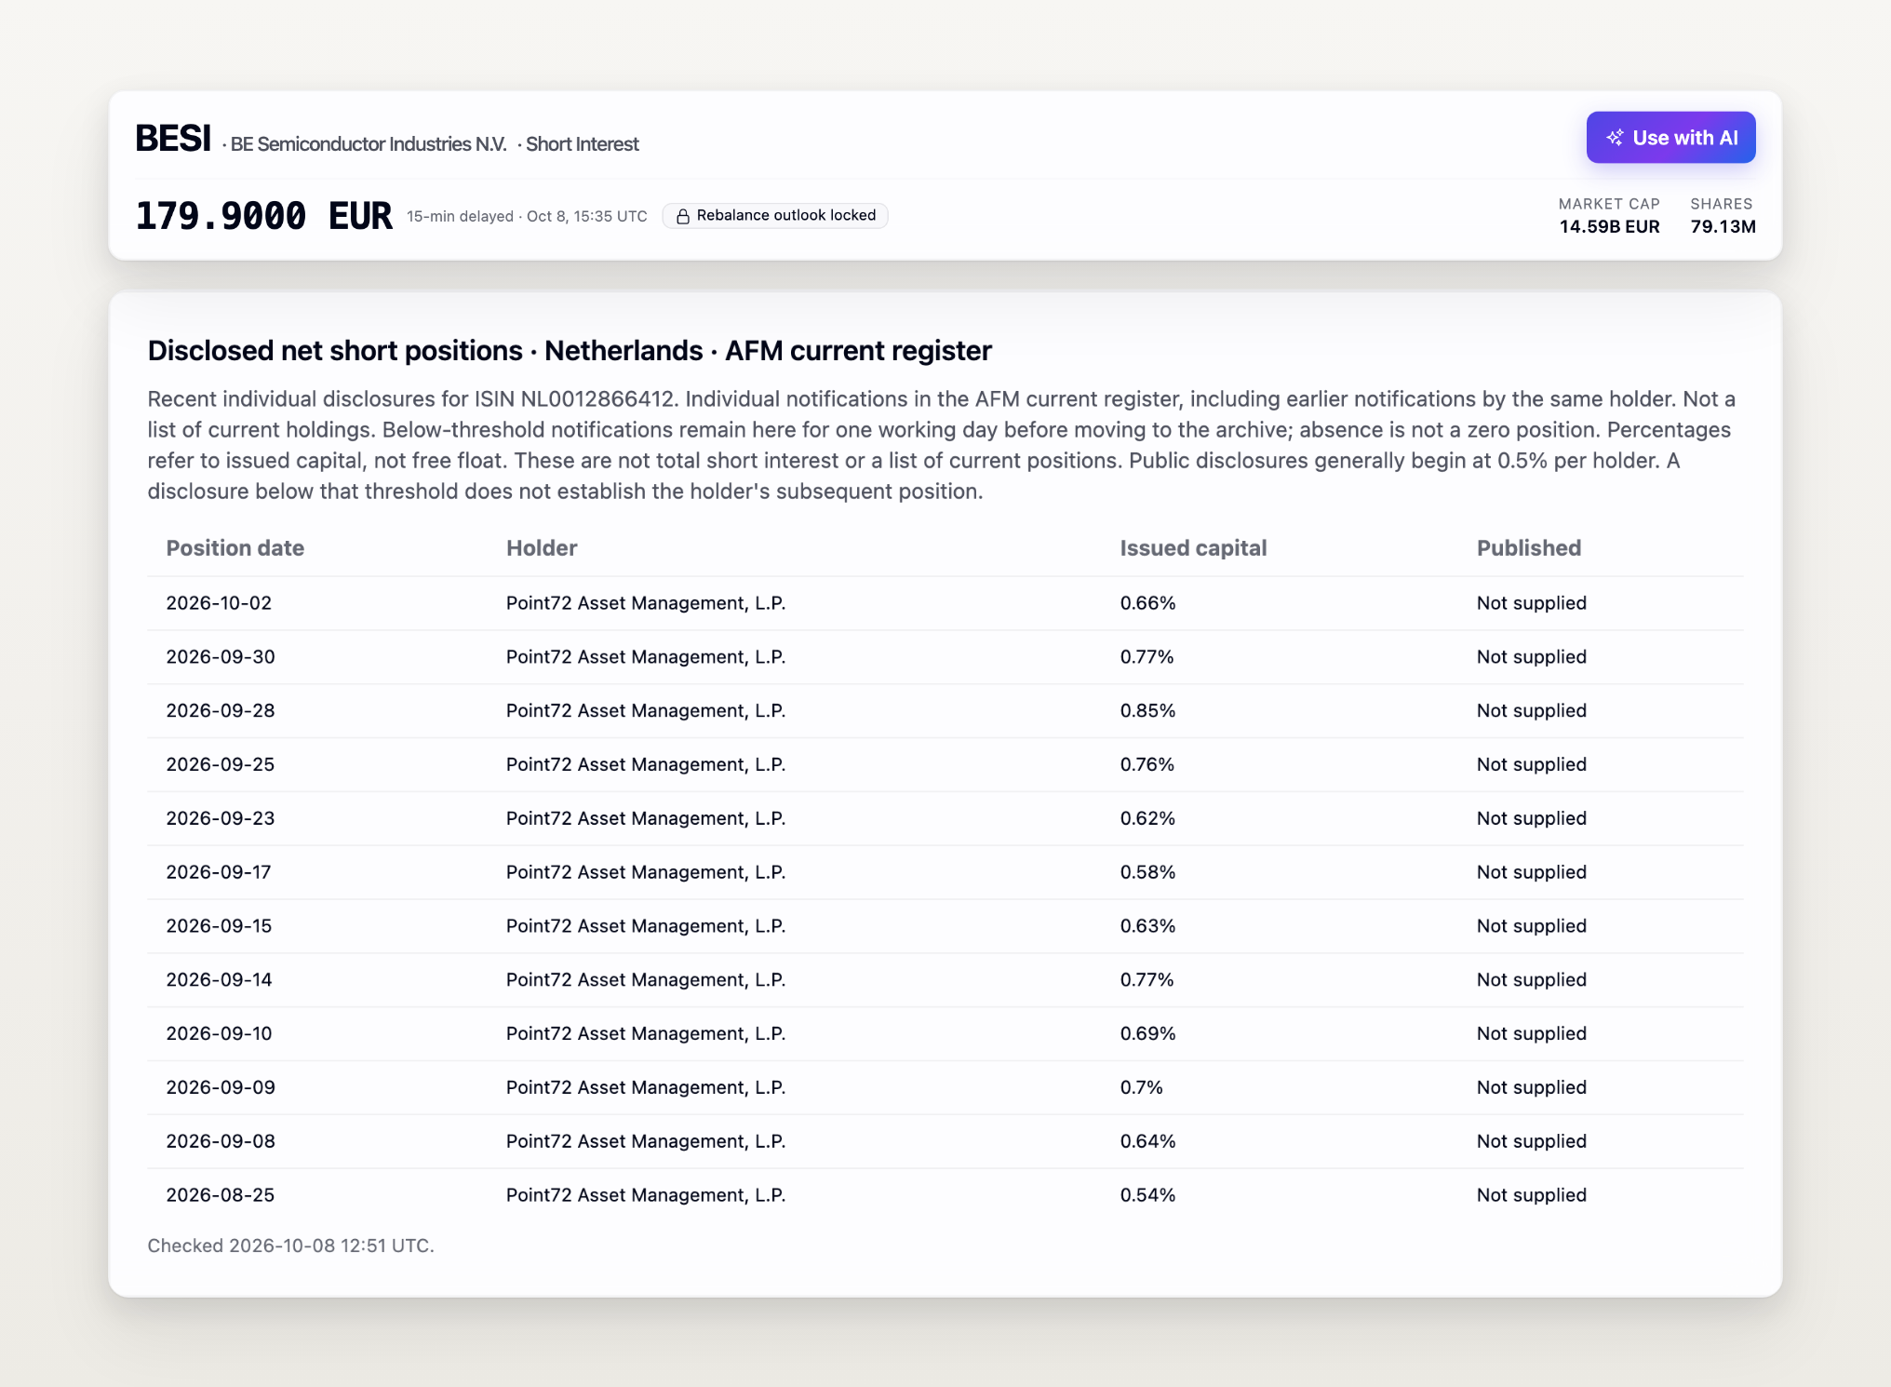1891x1387 pixels.
Task: Select the Rebalance outlook locked badge
Action: tap(775, 216)
